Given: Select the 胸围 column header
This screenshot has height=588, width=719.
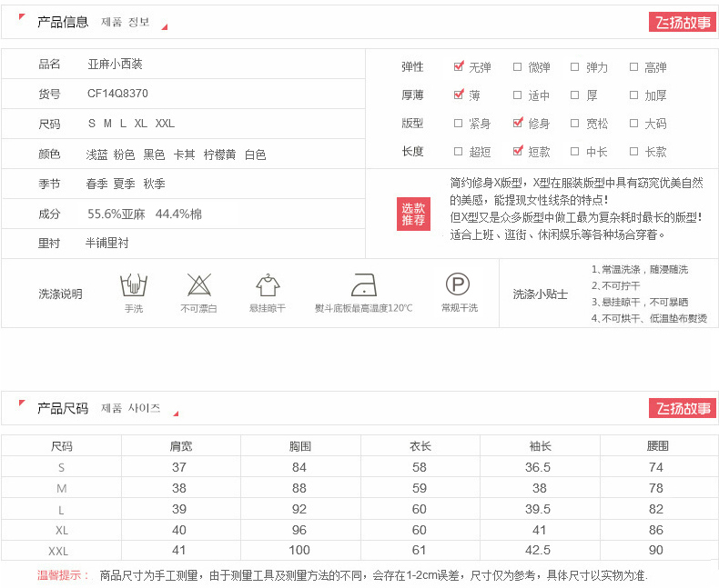Looking at the screenshot, I should click(300, 446).
